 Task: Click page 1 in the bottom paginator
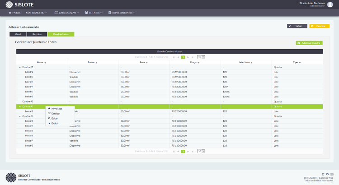pyautogui.click(x=183, y=151)
